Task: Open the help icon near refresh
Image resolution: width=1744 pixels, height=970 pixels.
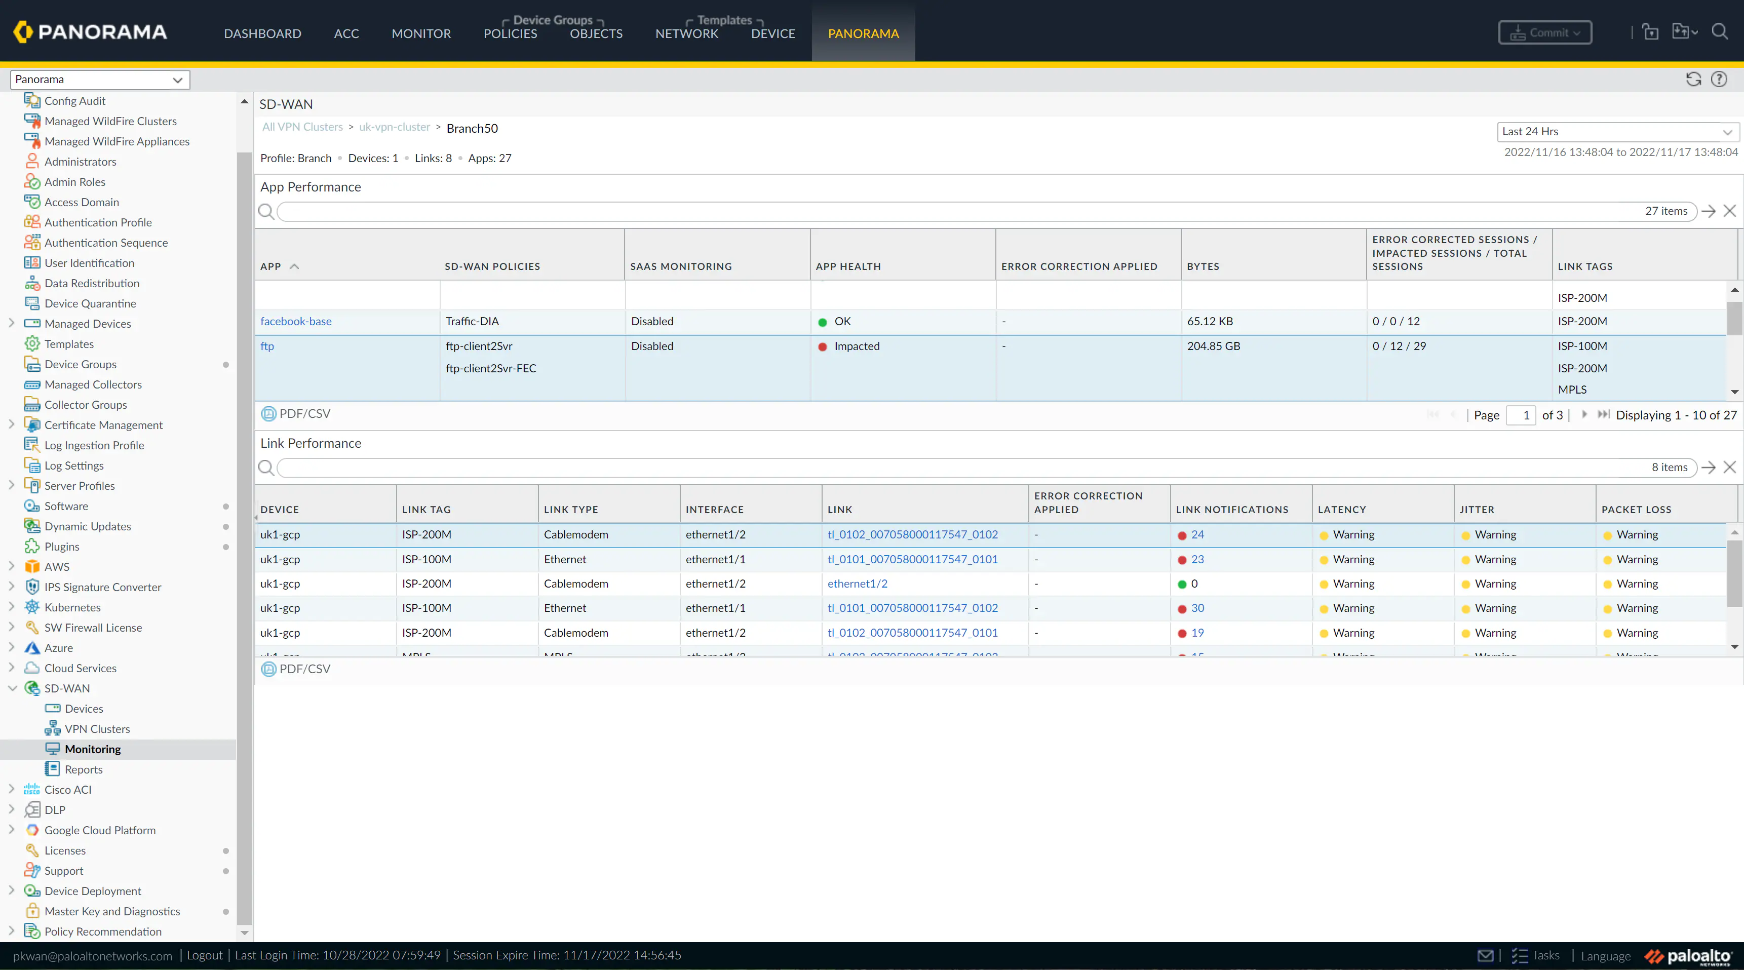Action: point(1720,79)
